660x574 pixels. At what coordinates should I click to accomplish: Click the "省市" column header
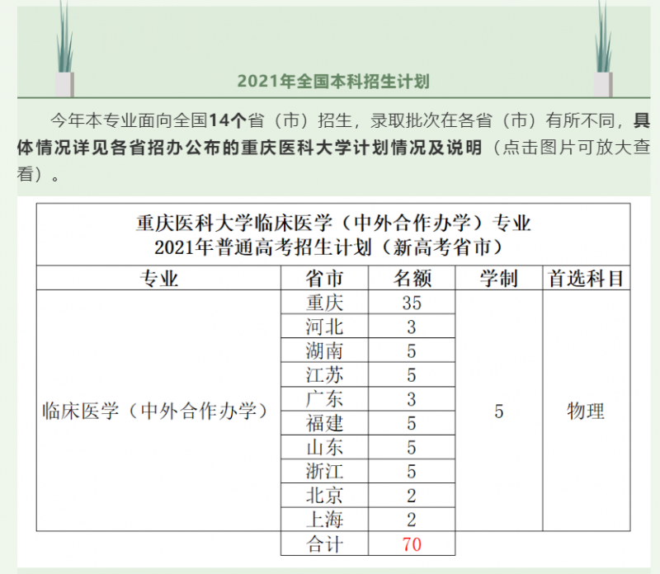click(x=324, y=278)
